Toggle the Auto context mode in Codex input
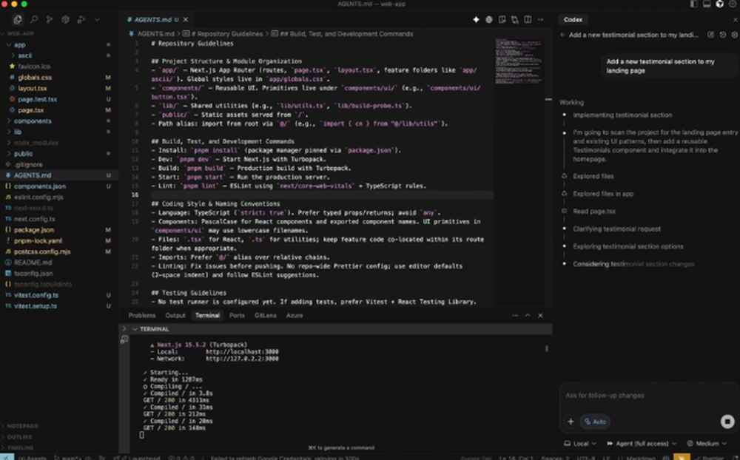 [x=595, y=422]
